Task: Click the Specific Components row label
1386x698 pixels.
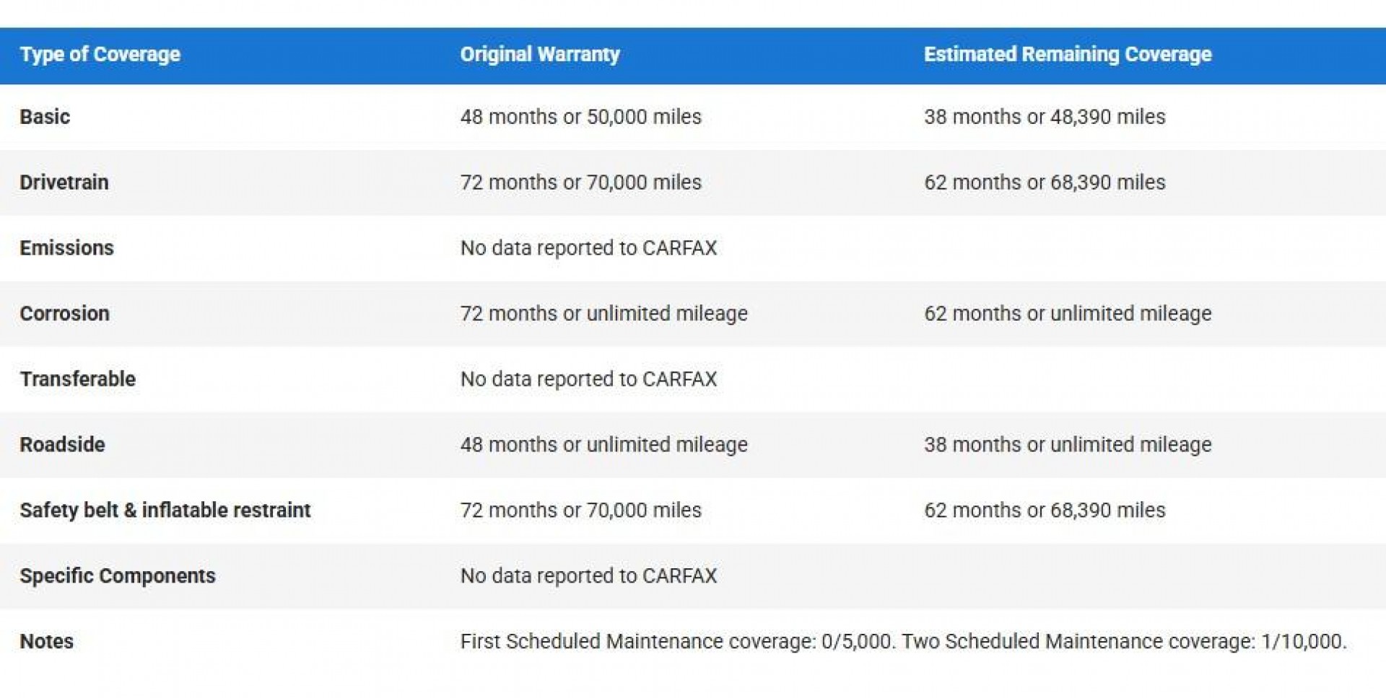Action: (x=117, y=576)
